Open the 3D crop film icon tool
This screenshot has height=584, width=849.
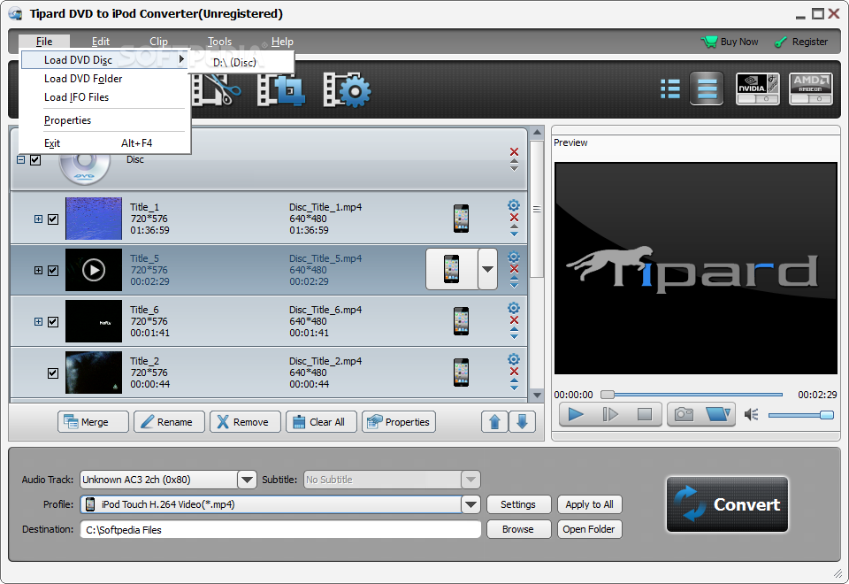pyautogui.click(x=280, y=90)
